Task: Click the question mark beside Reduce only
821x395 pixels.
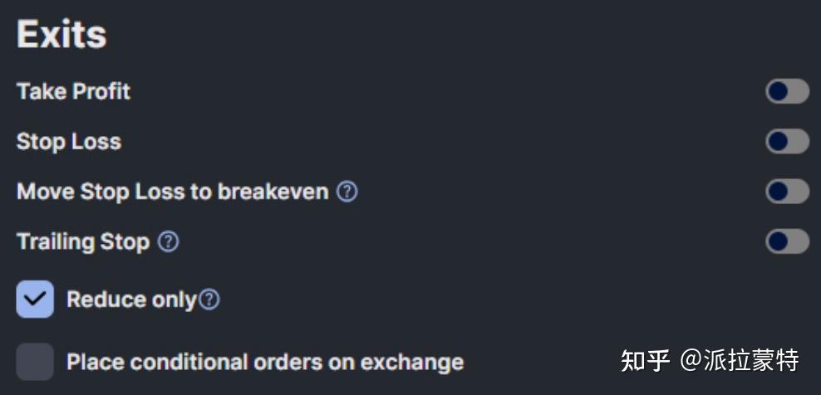Action: coord(209,300)
